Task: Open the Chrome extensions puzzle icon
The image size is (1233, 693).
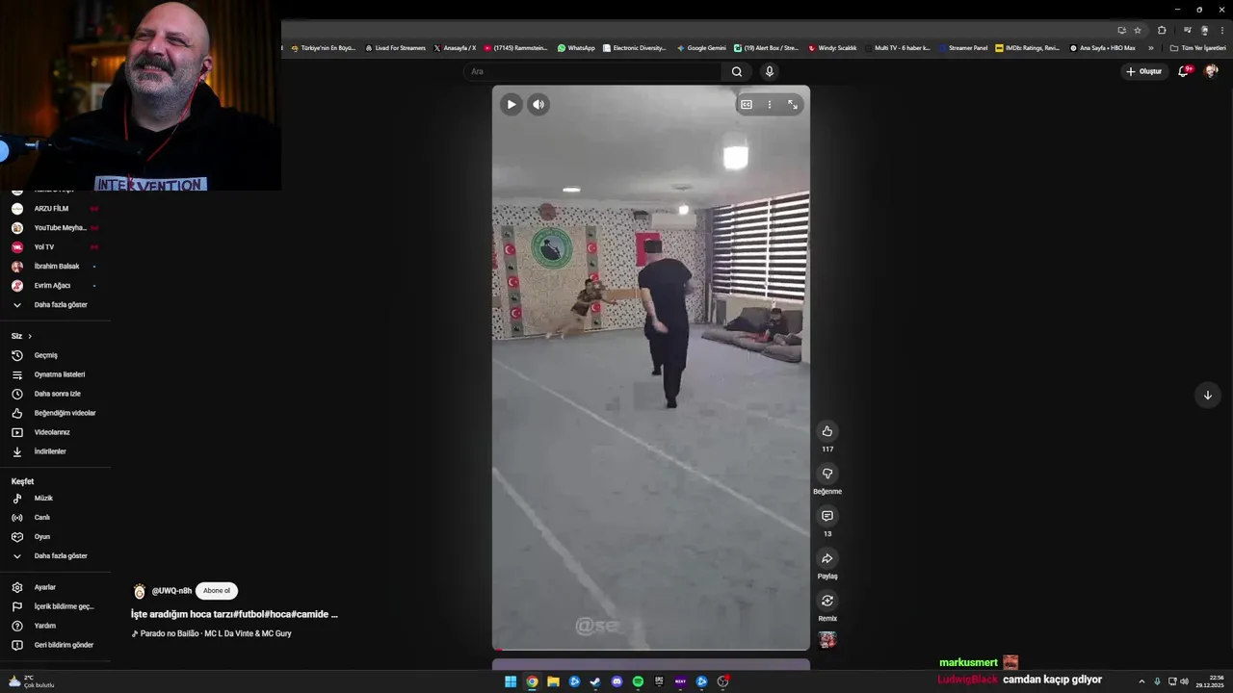Action: tap(1162, 30)
